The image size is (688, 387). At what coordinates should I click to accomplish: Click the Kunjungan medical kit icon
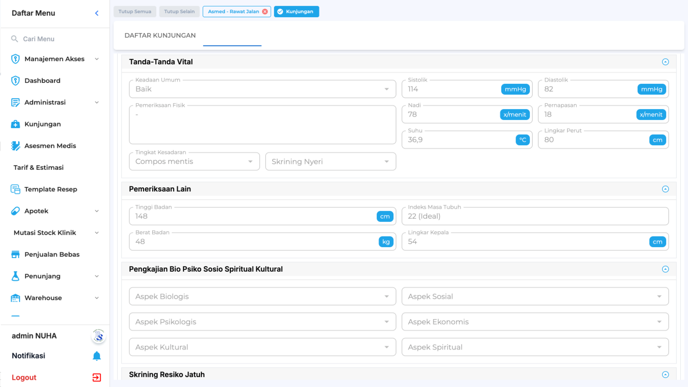click(x=15, y=124)
